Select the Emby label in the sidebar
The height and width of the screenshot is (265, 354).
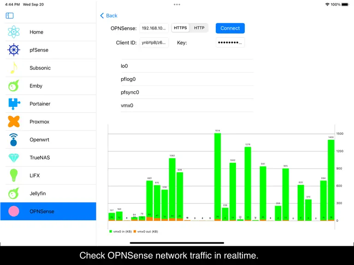[x=36, y=86]
